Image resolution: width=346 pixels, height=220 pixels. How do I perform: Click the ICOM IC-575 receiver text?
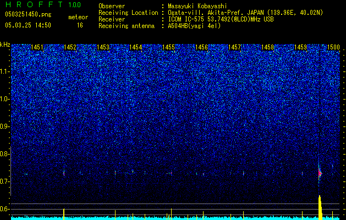coord(221,19)
